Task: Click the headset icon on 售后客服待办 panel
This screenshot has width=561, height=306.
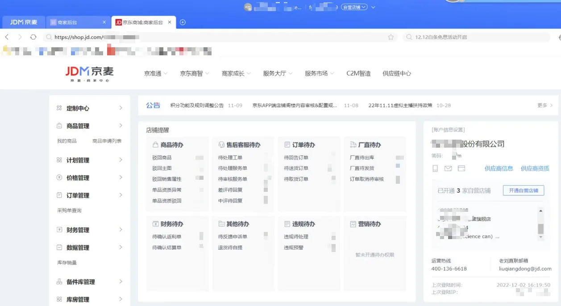Action: pyautogui.click(x=220, y=145)
